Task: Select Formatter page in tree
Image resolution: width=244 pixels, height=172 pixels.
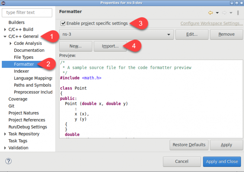Action: point(24,64)
